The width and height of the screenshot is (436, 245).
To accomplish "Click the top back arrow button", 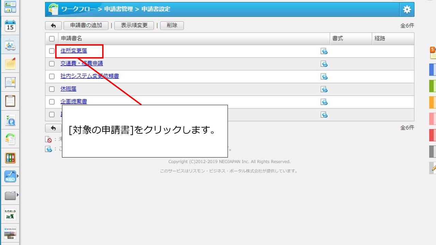I will click(53, 26).
